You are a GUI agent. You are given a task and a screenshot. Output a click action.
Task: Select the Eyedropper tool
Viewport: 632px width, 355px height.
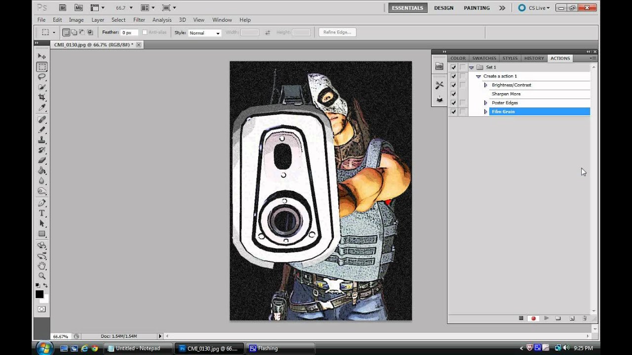click(x=42, y=108)
